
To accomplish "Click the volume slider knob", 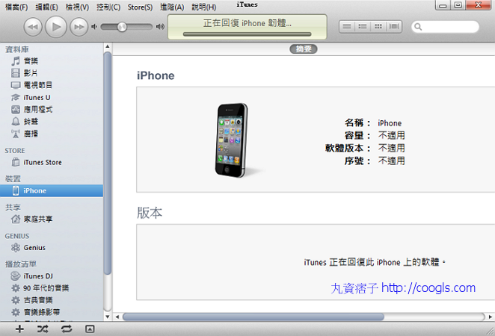I will (122, 27).
